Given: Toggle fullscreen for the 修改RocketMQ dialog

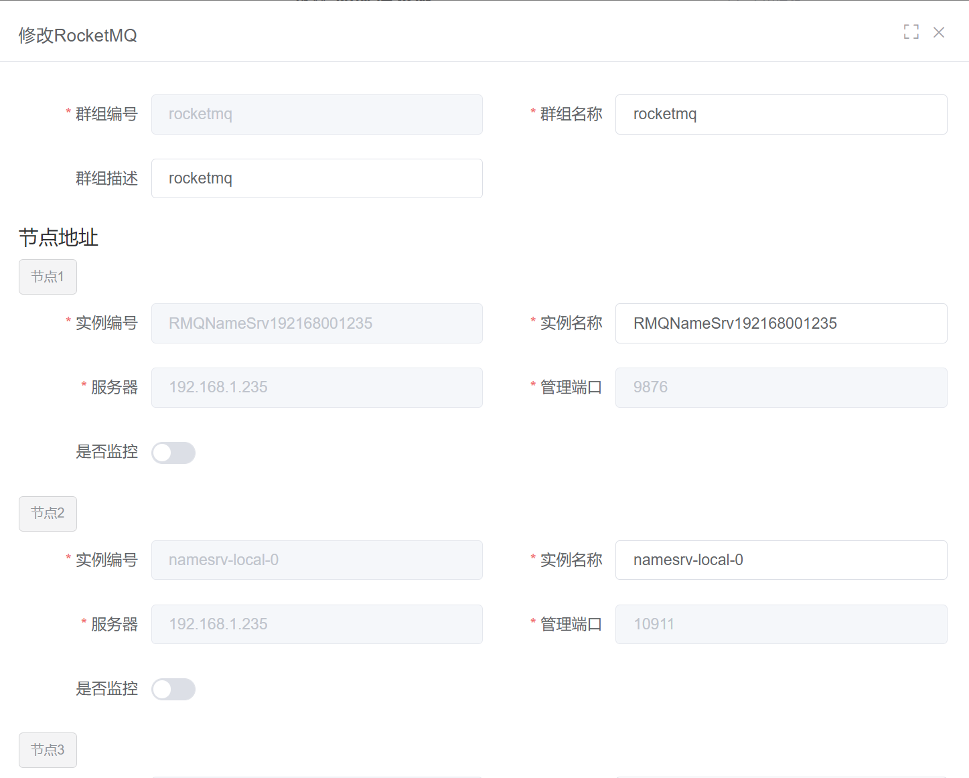Looking at the screenshot, I should pos(911,31).
